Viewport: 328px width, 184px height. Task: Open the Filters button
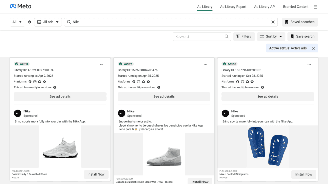pos(244,37)
